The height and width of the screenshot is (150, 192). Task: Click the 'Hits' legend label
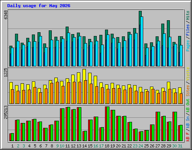(x=188, y=15)
